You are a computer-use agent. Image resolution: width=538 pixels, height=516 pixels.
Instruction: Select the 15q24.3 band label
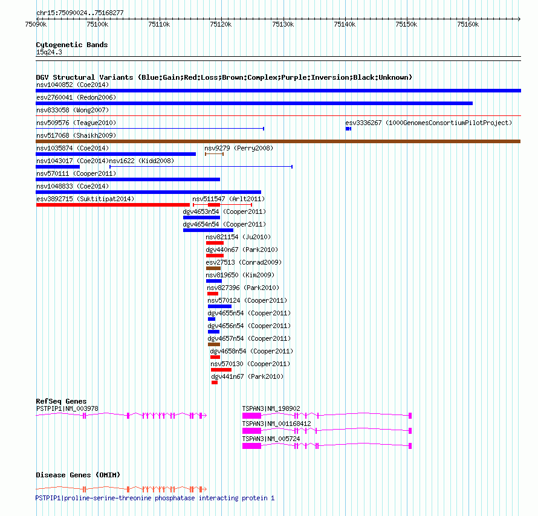[49, 52]
